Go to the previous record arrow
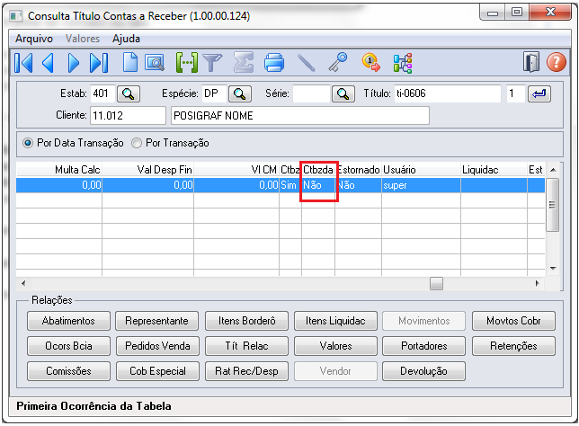Image resolution: width=579 pixels, height=426 pixels. [48, 62]
